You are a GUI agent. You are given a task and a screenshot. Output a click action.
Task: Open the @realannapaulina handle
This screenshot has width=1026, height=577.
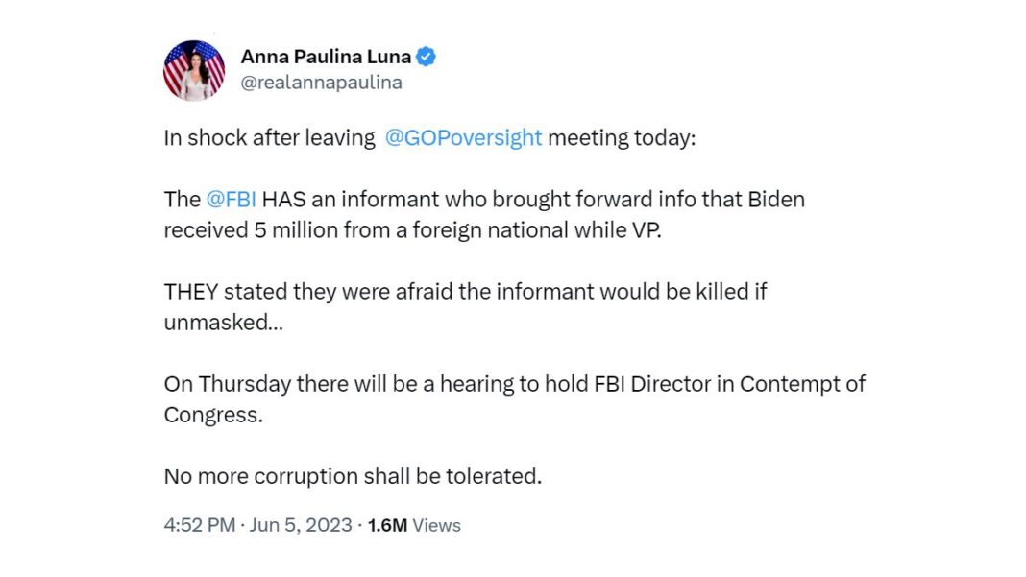point(321,83)
